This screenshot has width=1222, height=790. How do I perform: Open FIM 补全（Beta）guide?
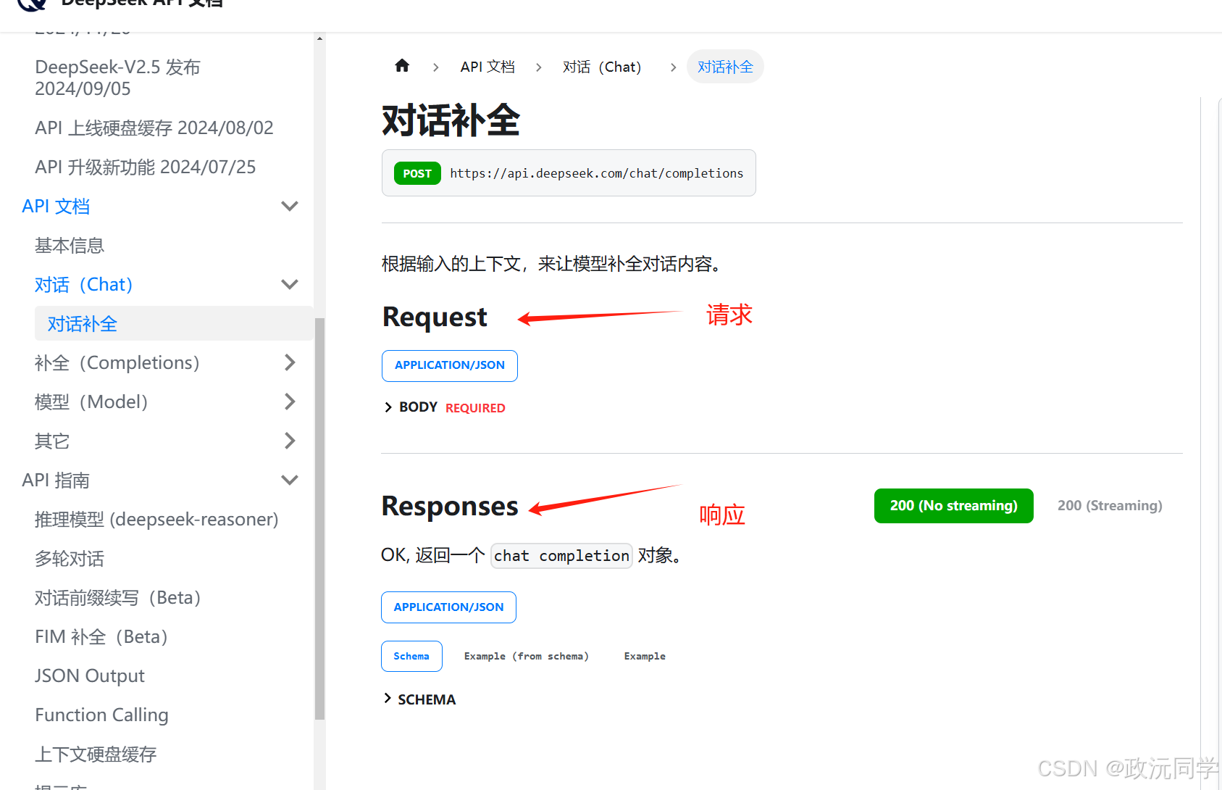click(101, 636)
